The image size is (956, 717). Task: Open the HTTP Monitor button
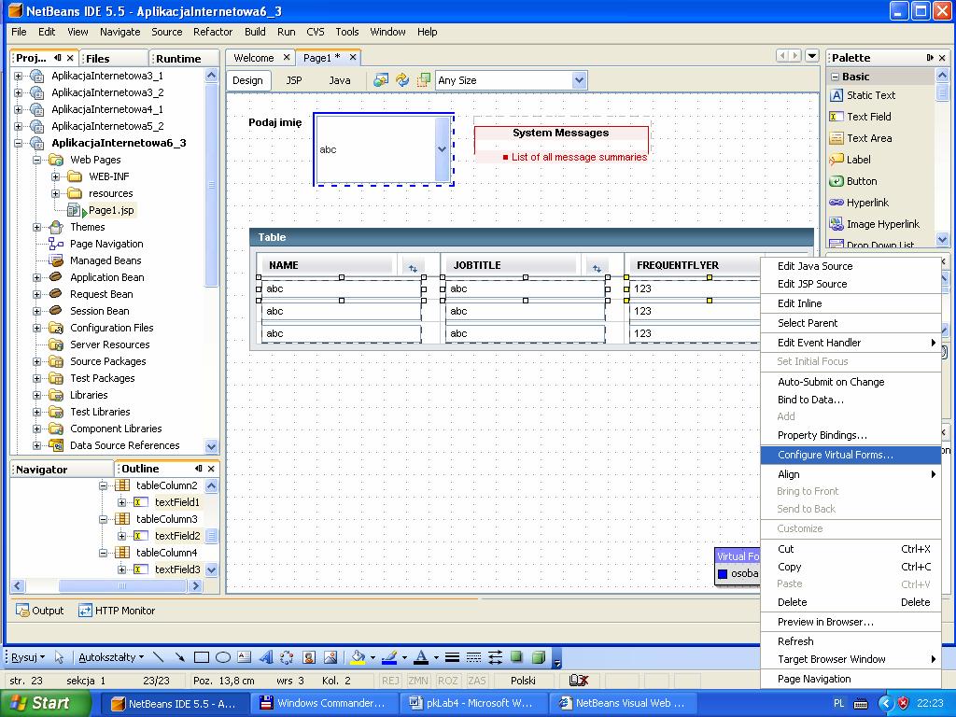pos(117,611)
